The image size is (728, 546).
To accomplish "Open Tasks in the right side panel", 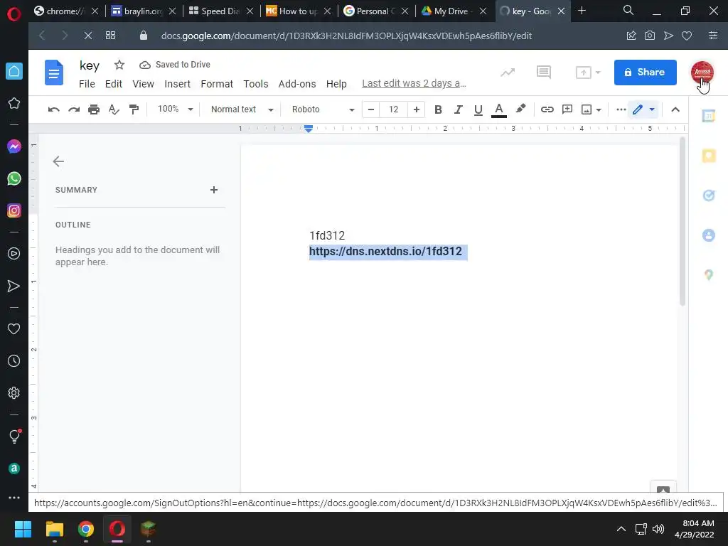I will point(709,196).
